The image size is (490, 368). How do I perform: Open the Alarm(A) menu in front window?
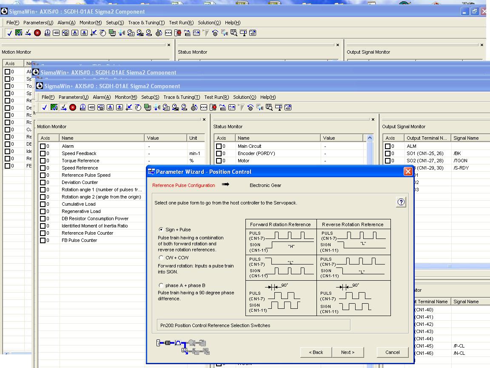[x=102, y=97]
